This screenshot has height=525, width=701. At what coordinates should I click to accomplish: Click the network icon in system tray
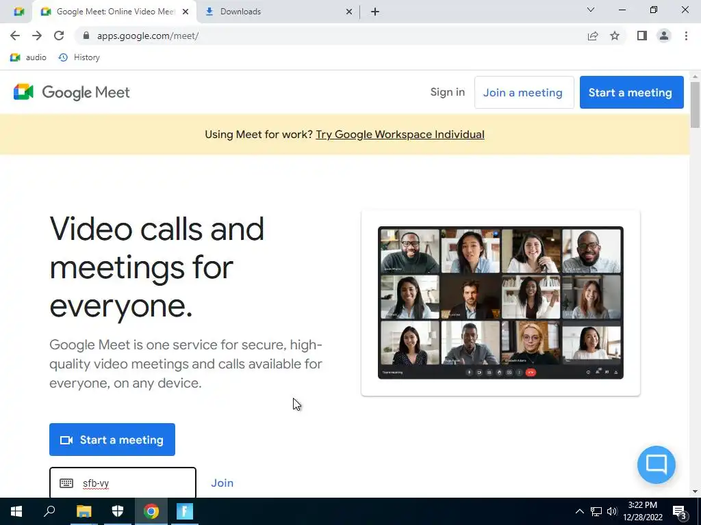click(x=596, y=511)
